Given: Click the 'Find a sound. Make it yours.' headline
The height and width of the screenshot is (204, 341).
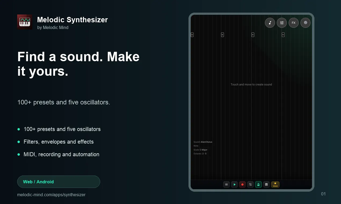Looking at the screenshot, I should point(78,64).
